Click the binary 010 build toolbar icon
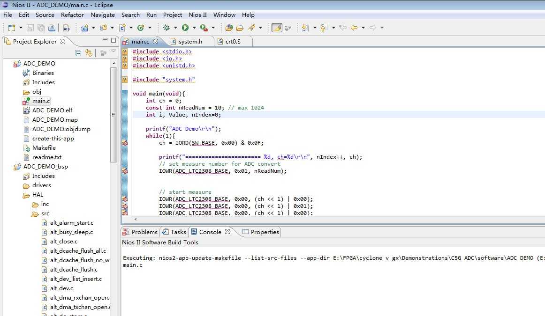The image size is (545, 316). click(67, 28)
